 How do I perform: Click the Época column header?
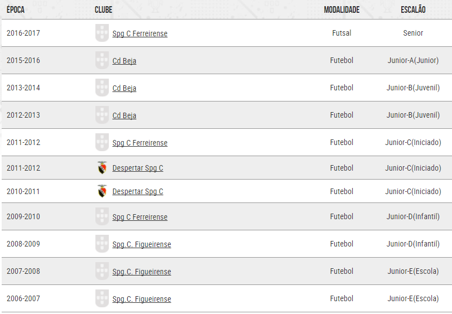(x=16, y=10)
